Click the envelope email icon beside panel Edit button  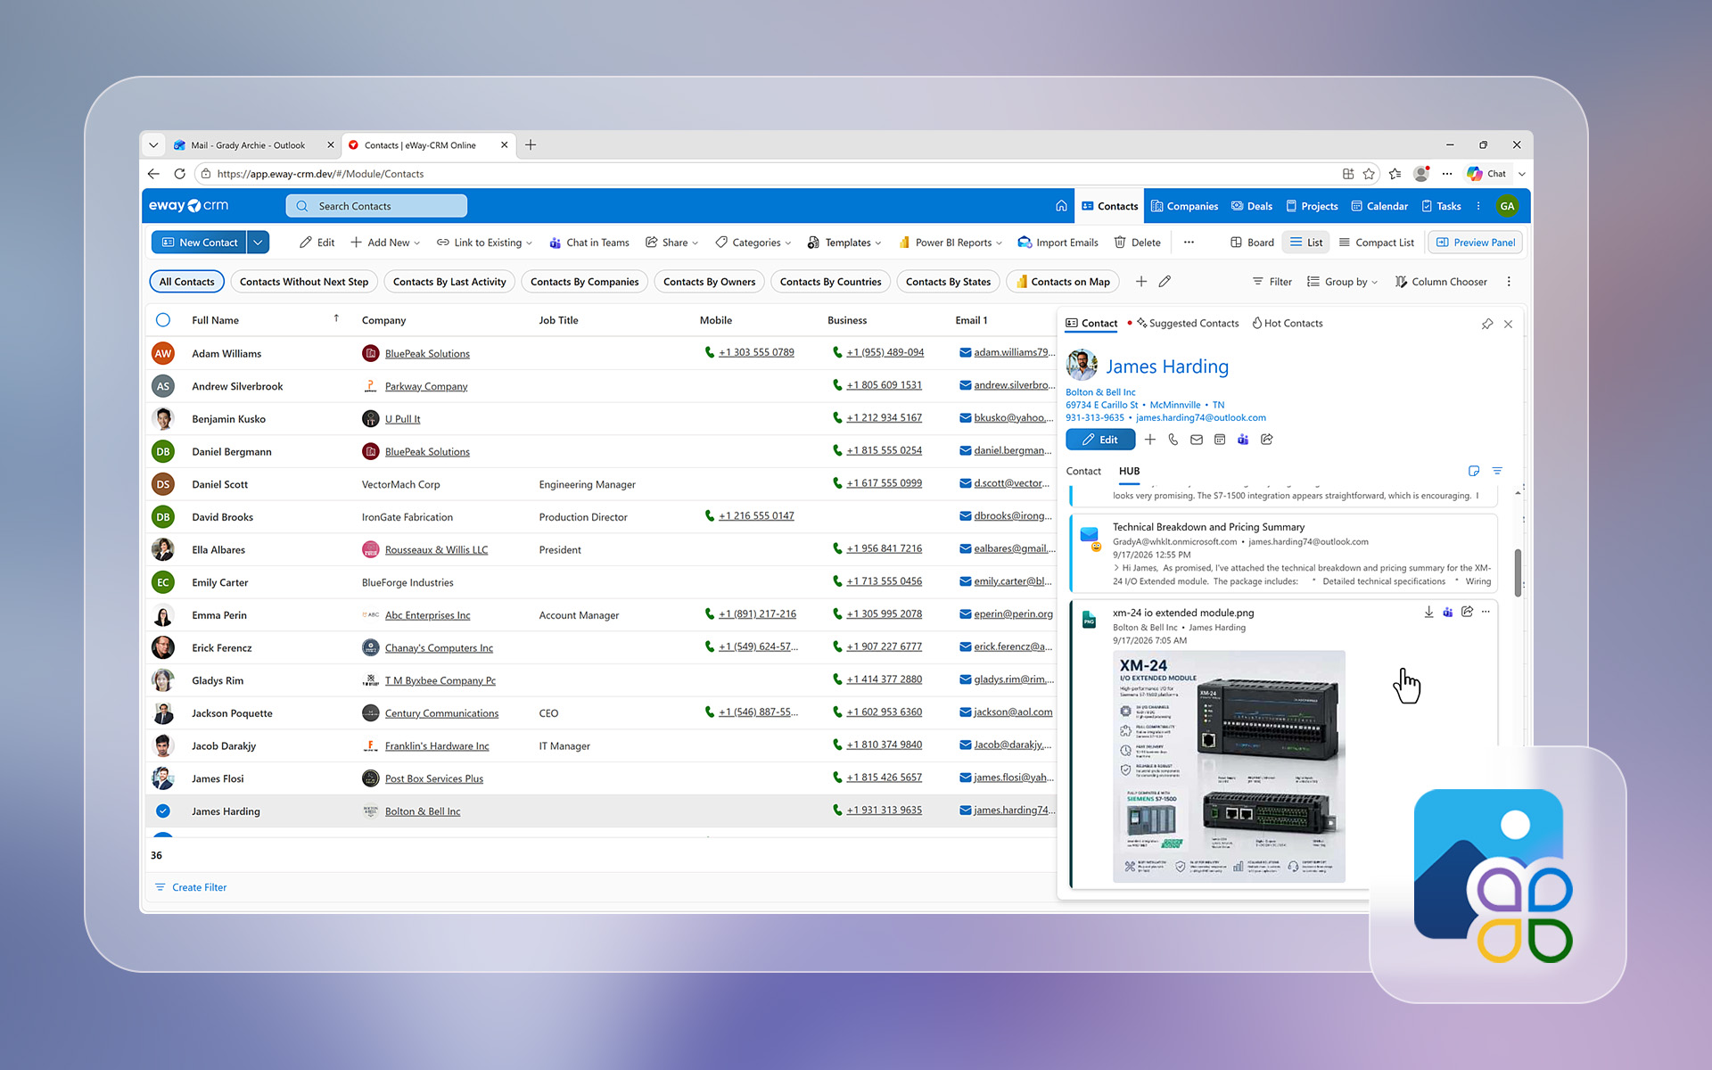[x=1197, y=440]
